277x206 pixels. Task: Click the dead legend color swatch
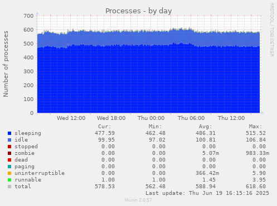click(9, 160)
